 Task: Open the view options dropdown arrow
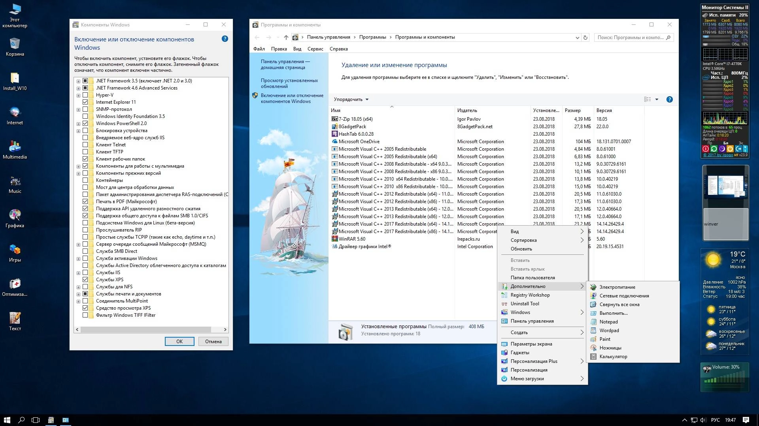(x=657, y=99)
